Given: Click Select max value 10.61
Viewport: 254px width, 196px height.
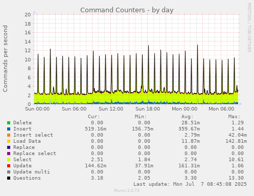Looking at the screenshot, I should point(236,160).
